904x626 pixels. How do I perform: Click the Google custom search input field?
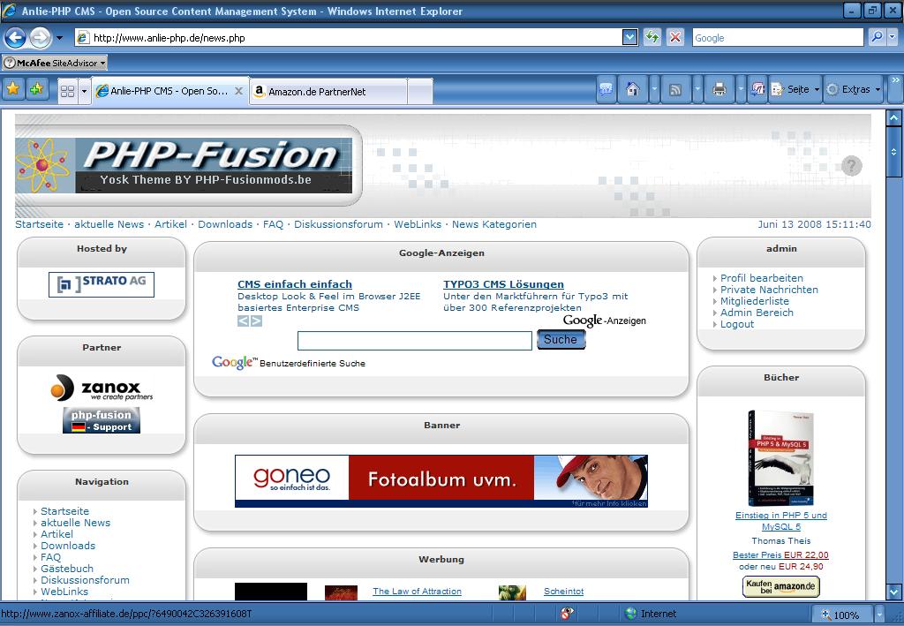(414, 341)
